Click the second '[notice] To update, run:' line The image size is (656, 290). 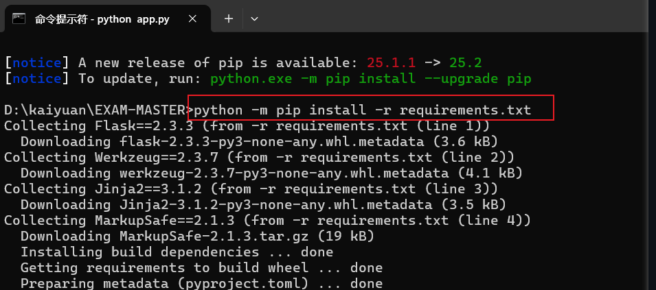tap(268, 79)
